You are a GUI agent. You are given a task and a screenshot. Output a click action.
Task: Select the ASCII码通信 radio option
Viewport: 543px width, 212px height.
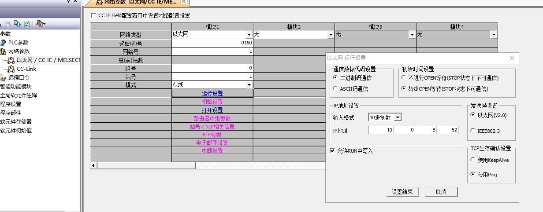[x=336, y=89]
